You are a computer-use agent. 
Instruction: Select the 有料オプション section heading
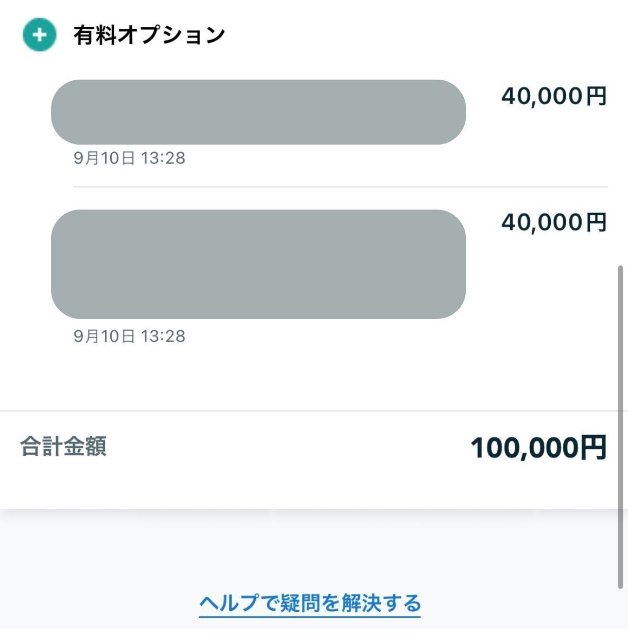(149, 35)
